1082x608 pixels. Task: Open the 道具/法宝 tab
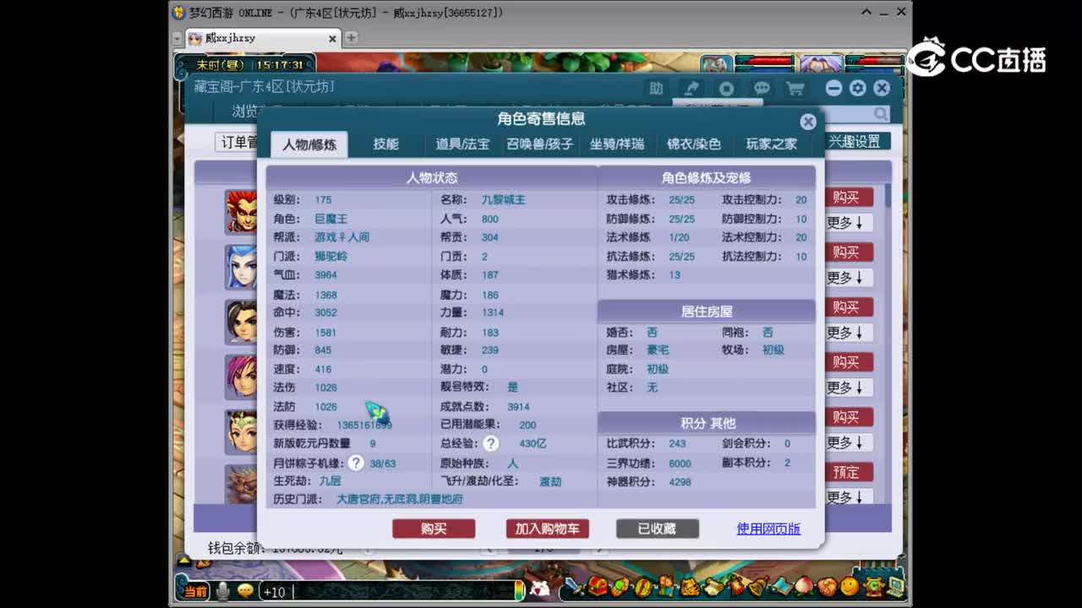point(462,144)
